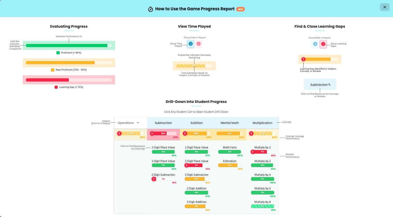Click the red Learning Gap example progress bar
393x217 pixels.
[x=69, y=80]
